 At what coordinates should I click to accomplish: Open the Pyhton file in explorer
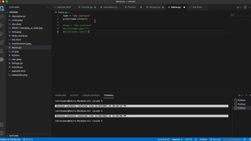[29, 56]
